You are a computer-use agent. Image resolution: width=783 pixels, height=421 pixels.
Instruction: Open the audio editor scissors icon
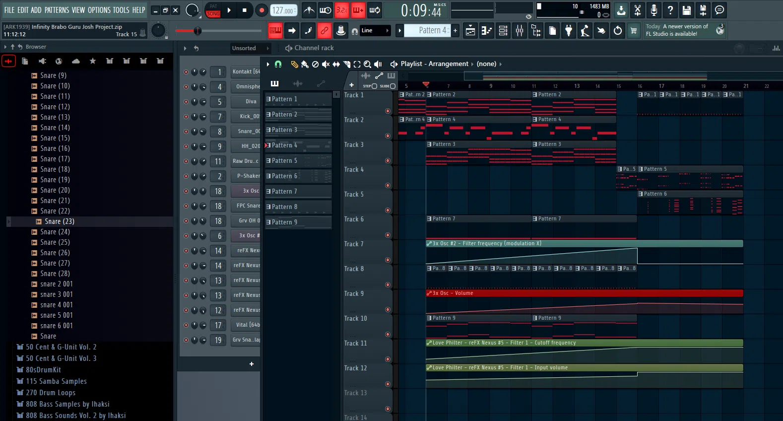[x=638, y=10]
